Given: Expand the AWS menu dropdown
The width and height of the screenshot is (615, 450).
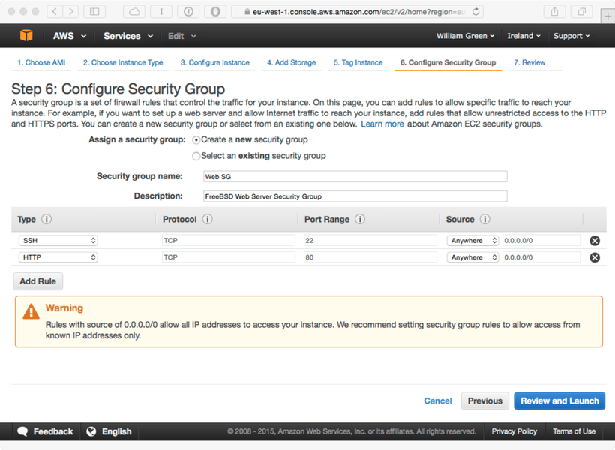Looking at the screenshot, I should coord(70,36).
